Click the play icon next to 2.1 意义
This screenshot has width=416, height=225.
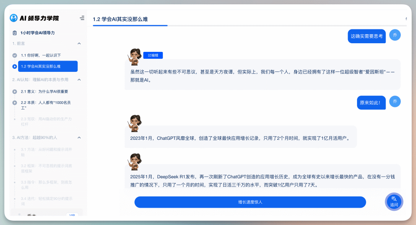pos(15,92)
